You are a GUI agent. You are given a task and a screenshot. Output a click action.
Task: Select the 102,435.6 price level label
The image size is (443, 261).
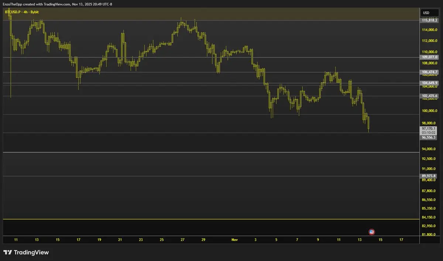[x=429, y=96]
